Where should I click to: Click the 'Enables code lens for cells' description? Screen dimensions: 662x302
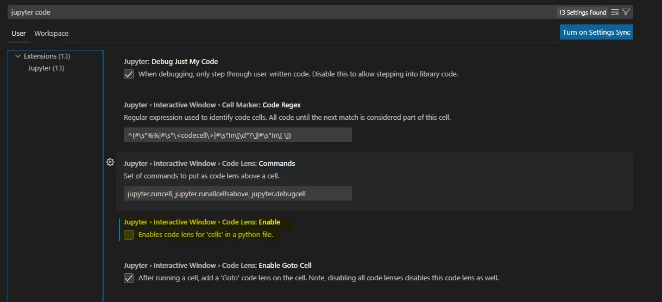206,235
